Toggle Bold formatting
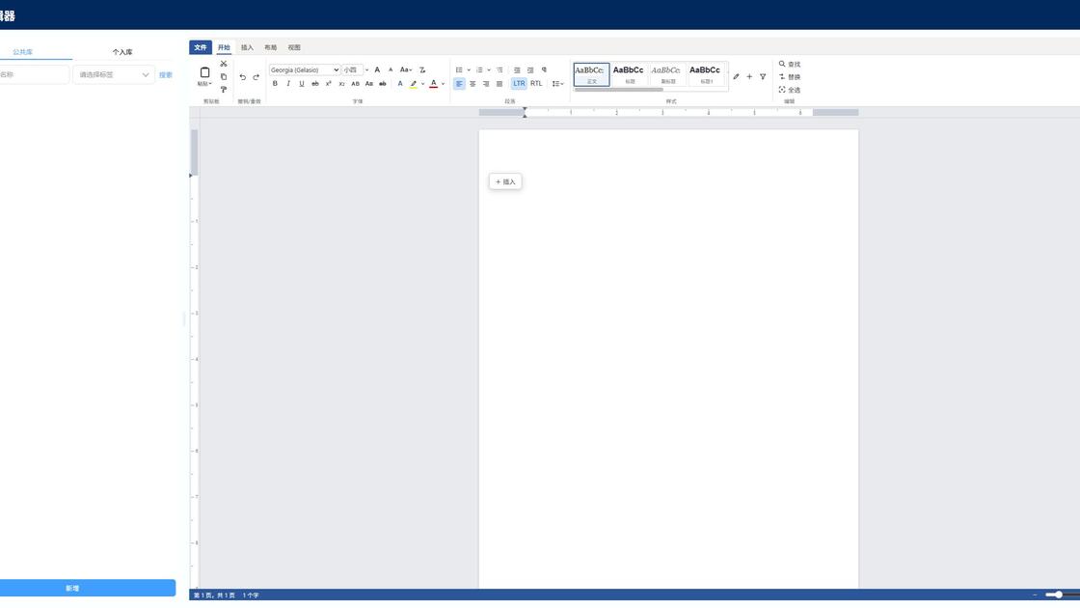 275,83
